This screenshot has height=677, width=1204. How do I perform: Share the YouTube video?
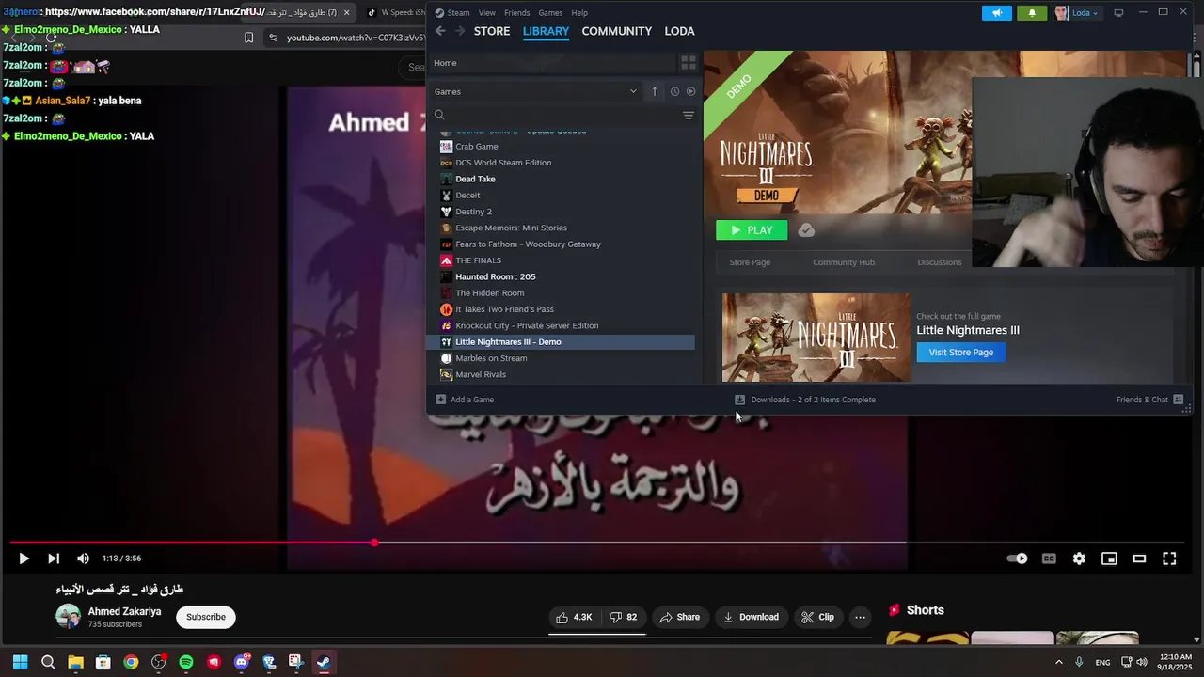point(680,617)
